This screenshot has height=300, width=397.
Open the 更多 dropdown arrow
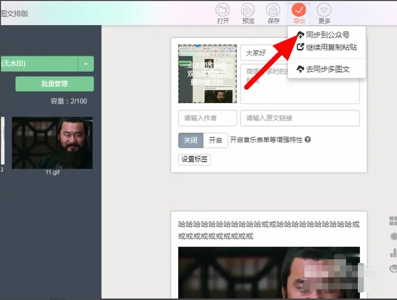(324, 9)
